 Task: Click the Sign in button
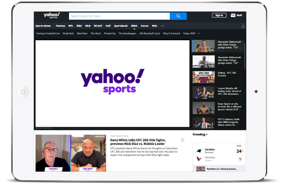click(x=219, y=16)
